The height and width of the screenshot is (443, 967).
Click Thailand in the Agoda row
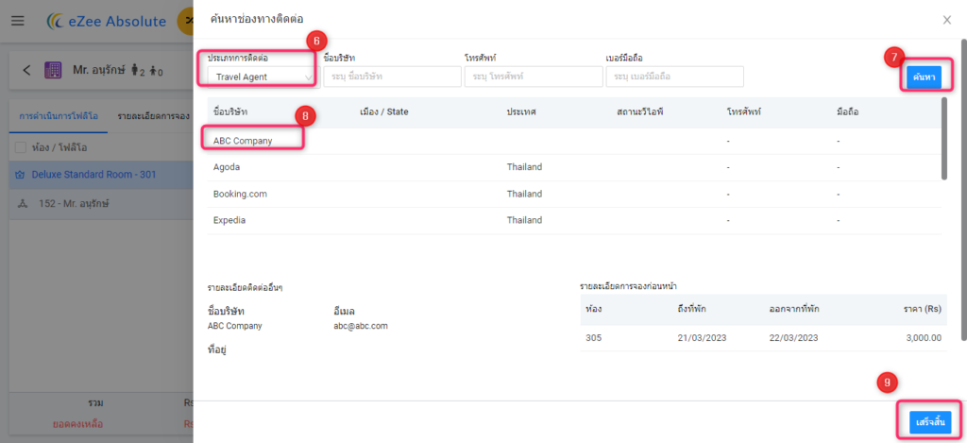coord(524,167)
